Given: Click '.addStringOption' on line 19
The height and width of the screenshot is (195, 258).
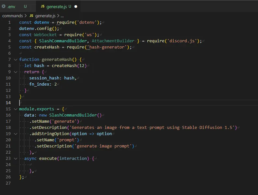Looking at the screenshot, I should click(x=49, y=134).
